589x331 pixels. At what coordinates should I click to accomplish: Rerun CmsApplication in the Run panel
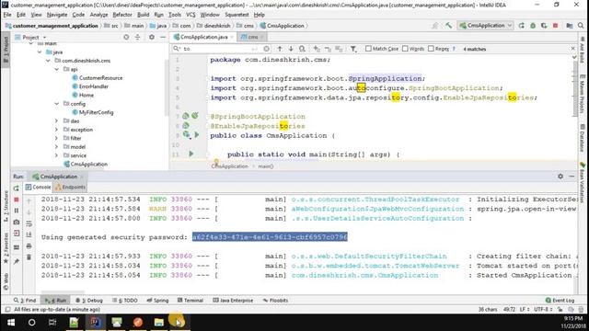(x=17, y=188)
